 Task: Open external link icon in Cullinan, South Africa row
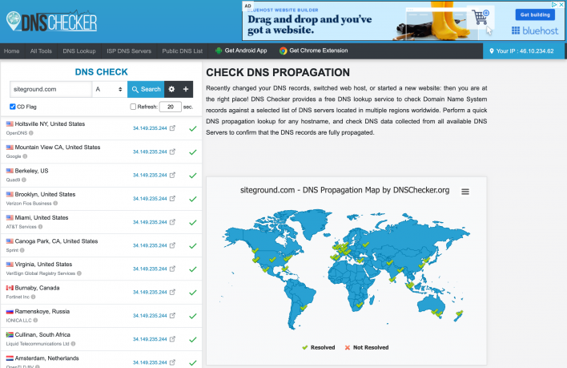172,339
